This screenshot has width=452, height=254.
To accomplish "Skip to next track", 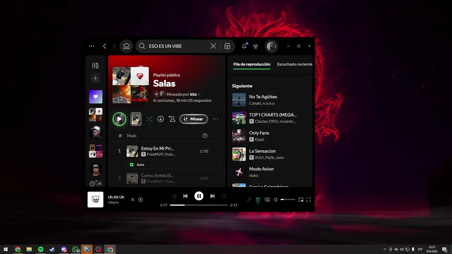I will coord(212,196).
